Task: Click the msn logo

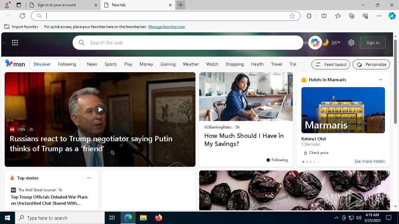Action: pyautogui.click(x=15, y=64)
